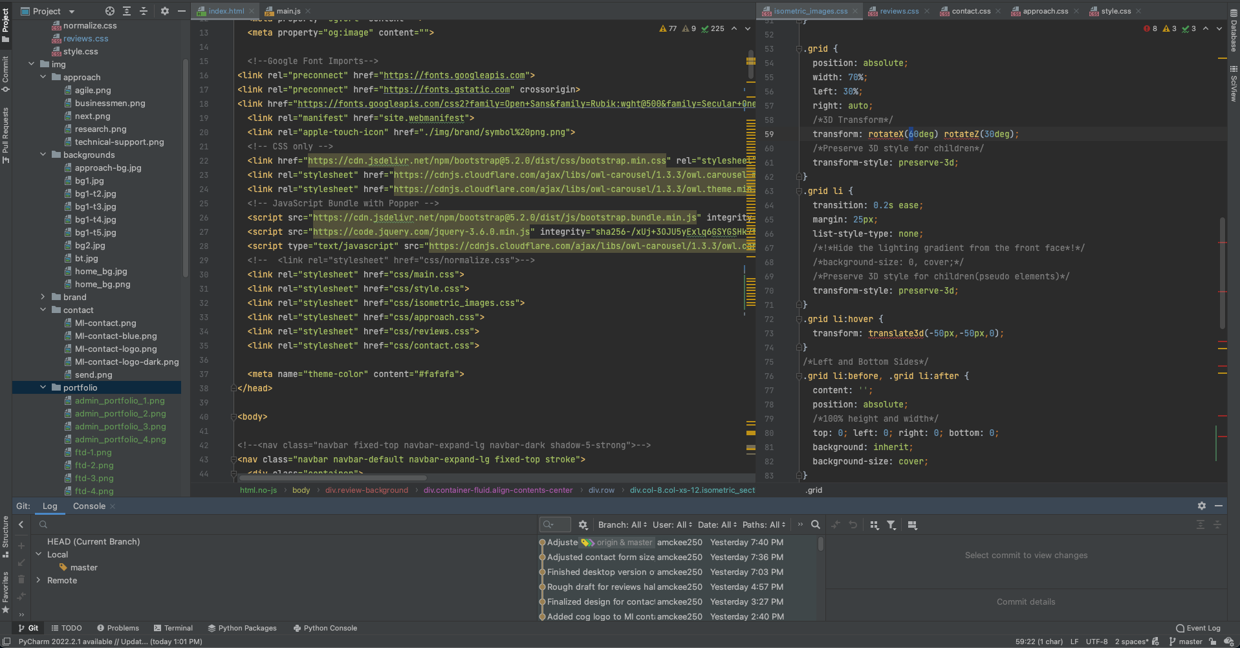Click the magnifier Go to Hash icon in Git log
1240x648 pixels.
[816, 525]
